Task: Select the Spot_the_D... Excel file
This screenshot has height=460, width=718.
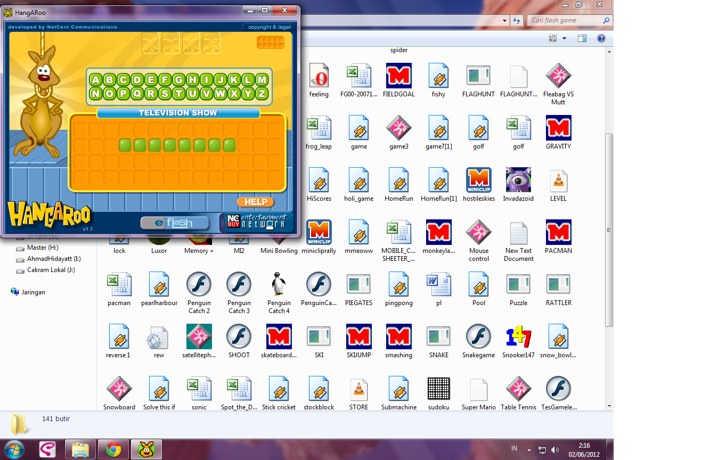Action: (239, 394)
